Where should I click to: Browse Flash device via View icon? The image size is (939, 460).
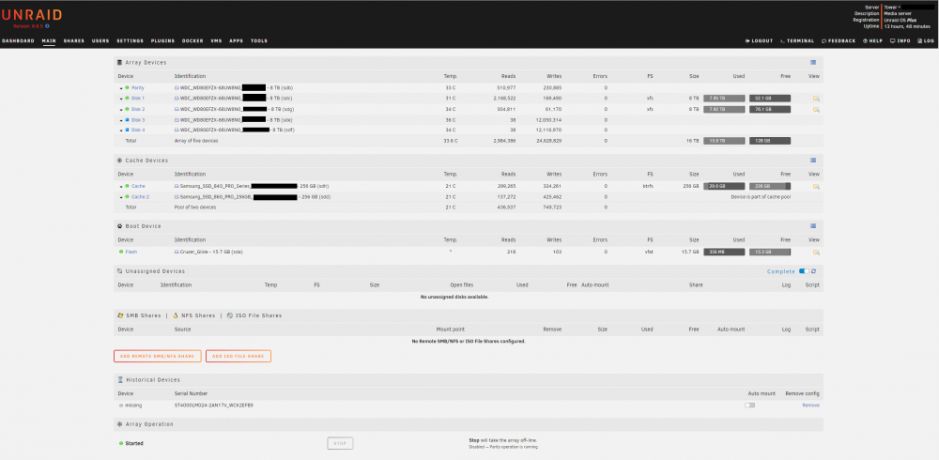816,253
